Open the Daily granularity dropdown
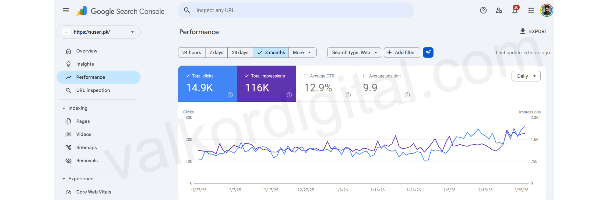The height and width of the screenshot is (200, 608). click(526, 76)
